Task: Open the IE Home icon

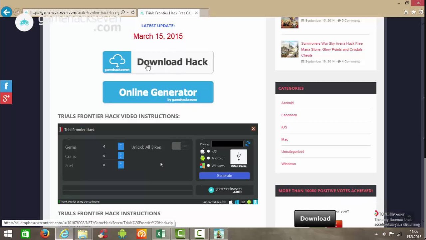Action: [406, 12]
